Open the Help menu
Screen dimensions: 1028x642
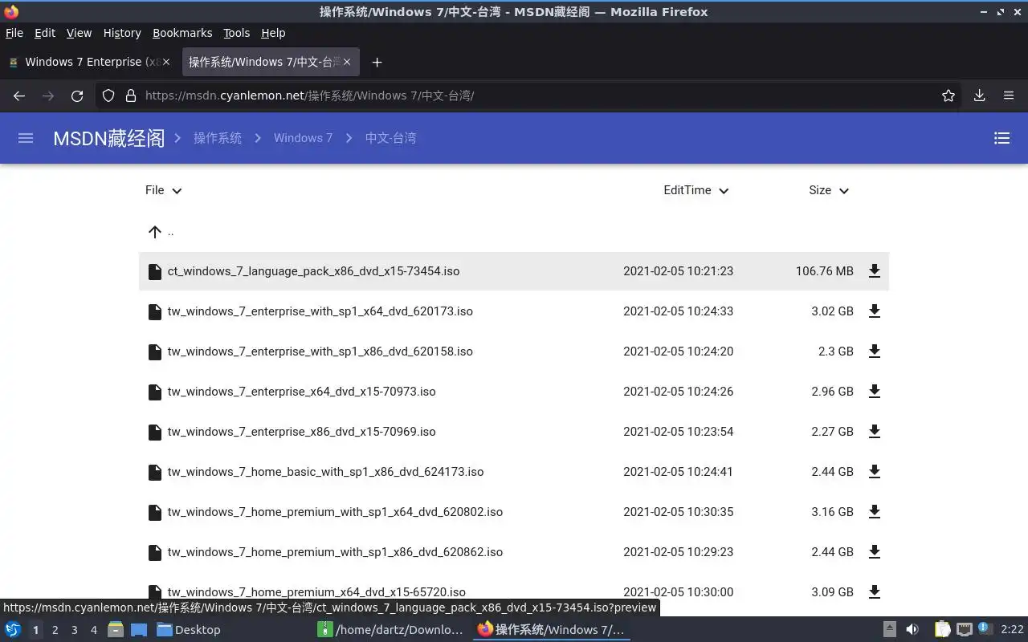tap(273, 33)
